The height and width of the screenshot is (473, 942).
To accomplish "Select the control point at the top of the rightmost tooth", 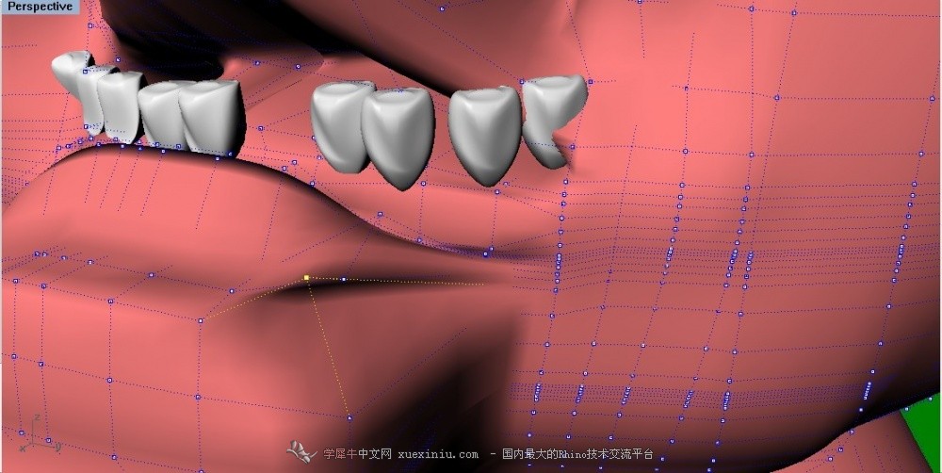I will (x=590, y=81).
